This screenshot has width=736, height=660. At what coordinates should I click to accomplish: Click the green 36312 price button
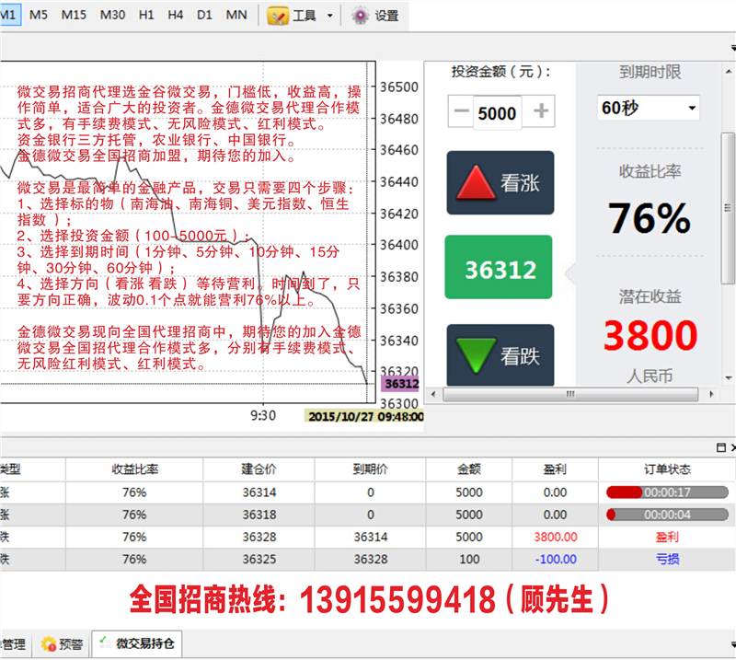coord(499,268)
